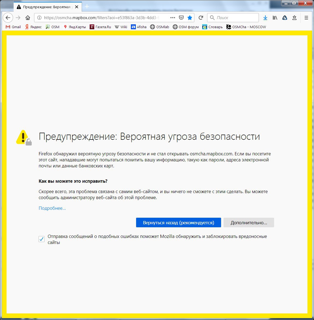Screen dimensions: 314x320
Task: Uncheck the error report sending checkbox
Action: [x=42, y=239]
